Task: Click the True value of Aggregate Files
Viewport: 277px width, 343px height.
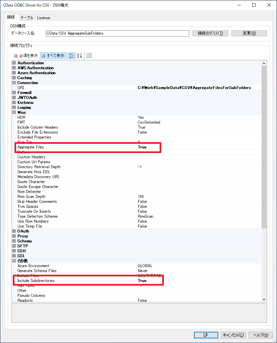Action: 142,147
